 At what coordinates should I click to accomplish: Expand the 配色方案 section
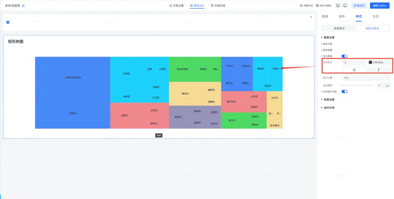[327, 44]
